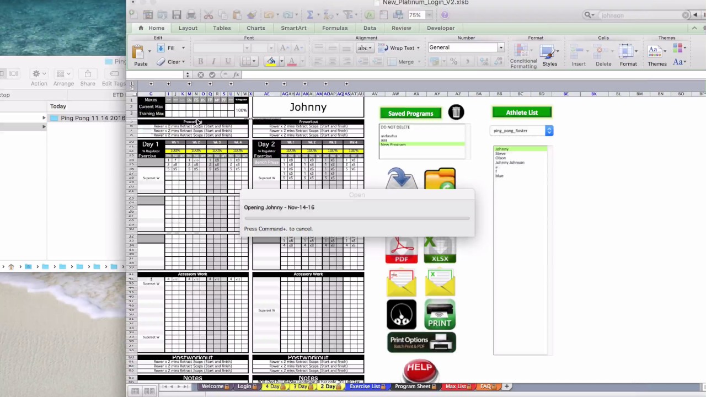Open the Styles dropdown
The image size is (706, 397).
click(549, 56)
